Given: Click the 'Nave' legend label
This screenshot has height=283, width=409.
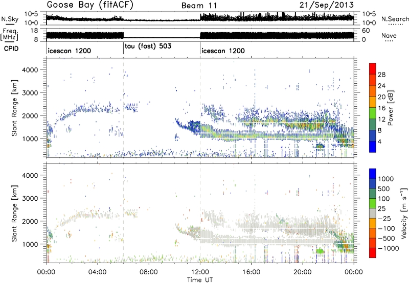Looking at the screenshot, I should (389, 35).
